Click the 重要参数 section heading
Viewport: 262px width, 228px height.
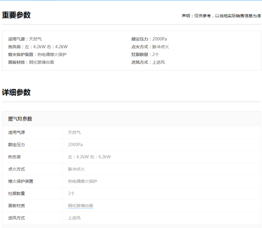click(x=16, y=15)
